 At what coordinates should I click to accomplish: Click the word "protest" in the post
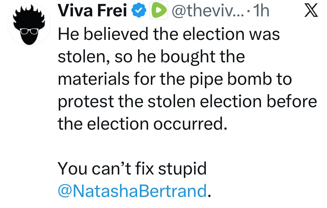click(x=86, y=102)
